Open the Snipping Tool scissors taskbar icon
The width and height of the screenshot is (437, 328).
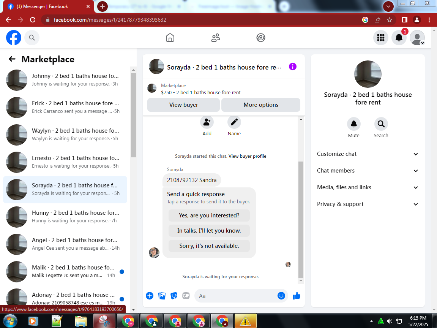(x=104, y=321)
